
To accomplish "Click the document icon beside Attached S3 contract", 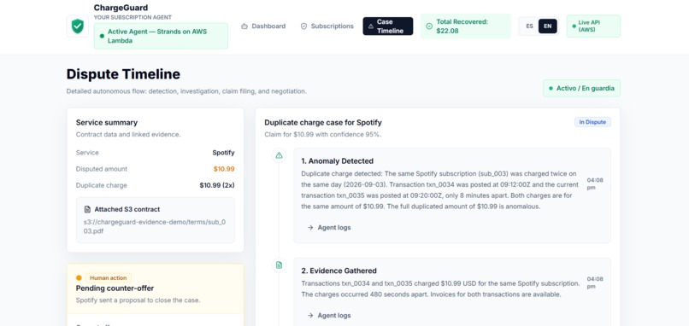I will (x=87, y=209).
